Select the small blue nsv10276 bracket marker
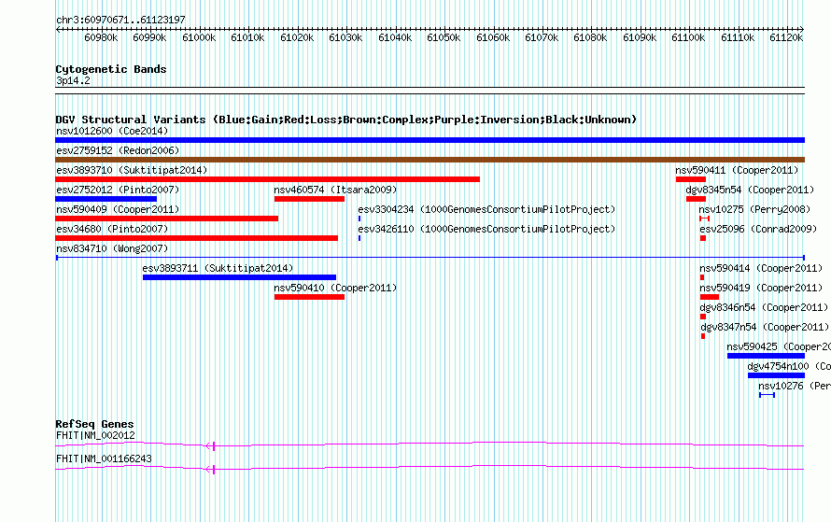This screenshot has height=522, width=831. (x=767, y=395)
